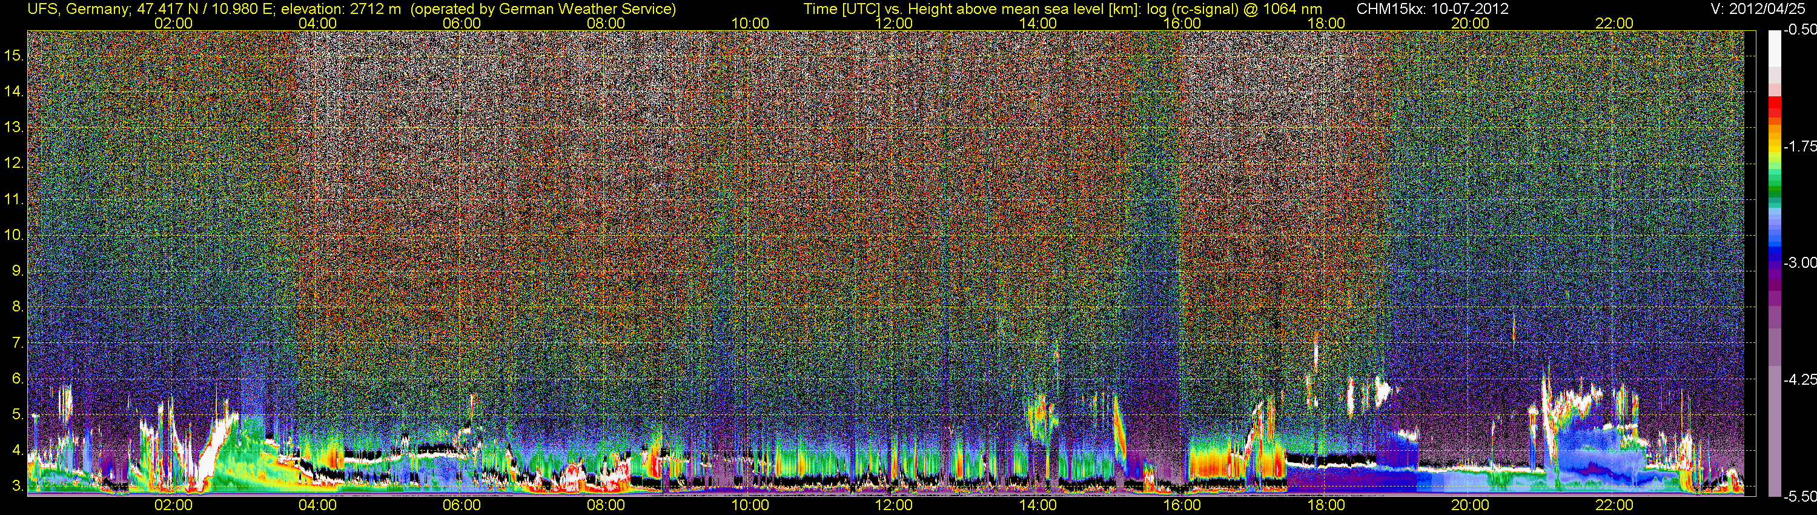The image size is (1817, 515).
Task: Click the 22:00 label on the top axis
Action: pos(1614,23)
